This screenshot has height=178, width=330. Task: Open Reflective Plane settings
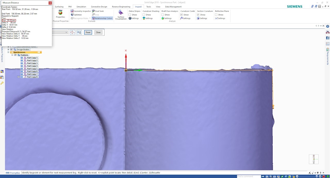pos(220,18)
